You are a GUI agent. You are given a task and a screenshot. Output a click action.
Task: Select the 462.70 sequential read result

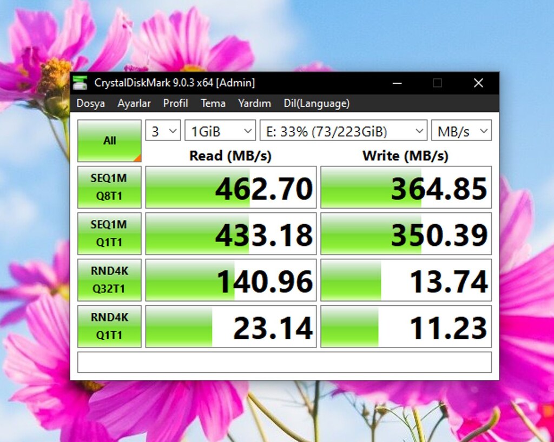pos(230,187)
